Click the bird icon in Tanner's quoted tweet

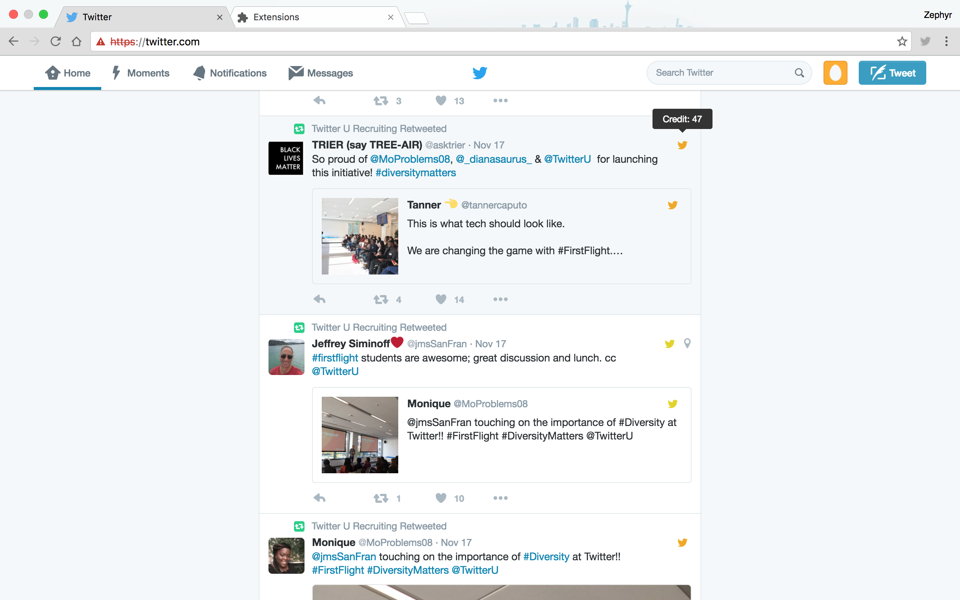[x=672, y=205]
